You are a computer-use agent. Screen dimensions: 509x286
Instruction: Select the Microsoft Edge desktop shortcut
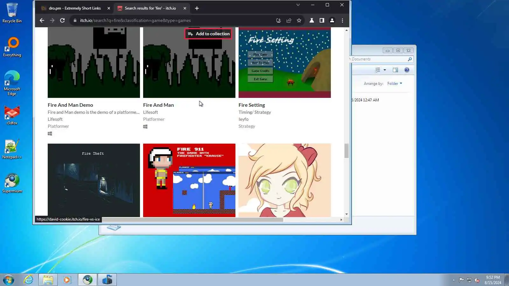pyautogui.click(x=12, y=83)
